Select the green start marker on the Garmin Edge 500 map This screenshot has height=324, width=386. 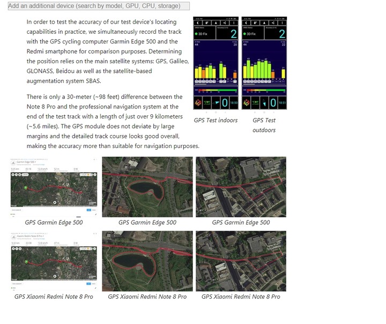[x=26, y=188]
